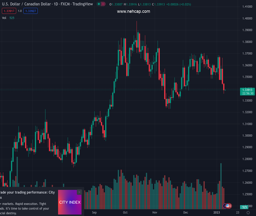Select the Vol indicator label
The image size is (256, 216).
coord(4,18)
